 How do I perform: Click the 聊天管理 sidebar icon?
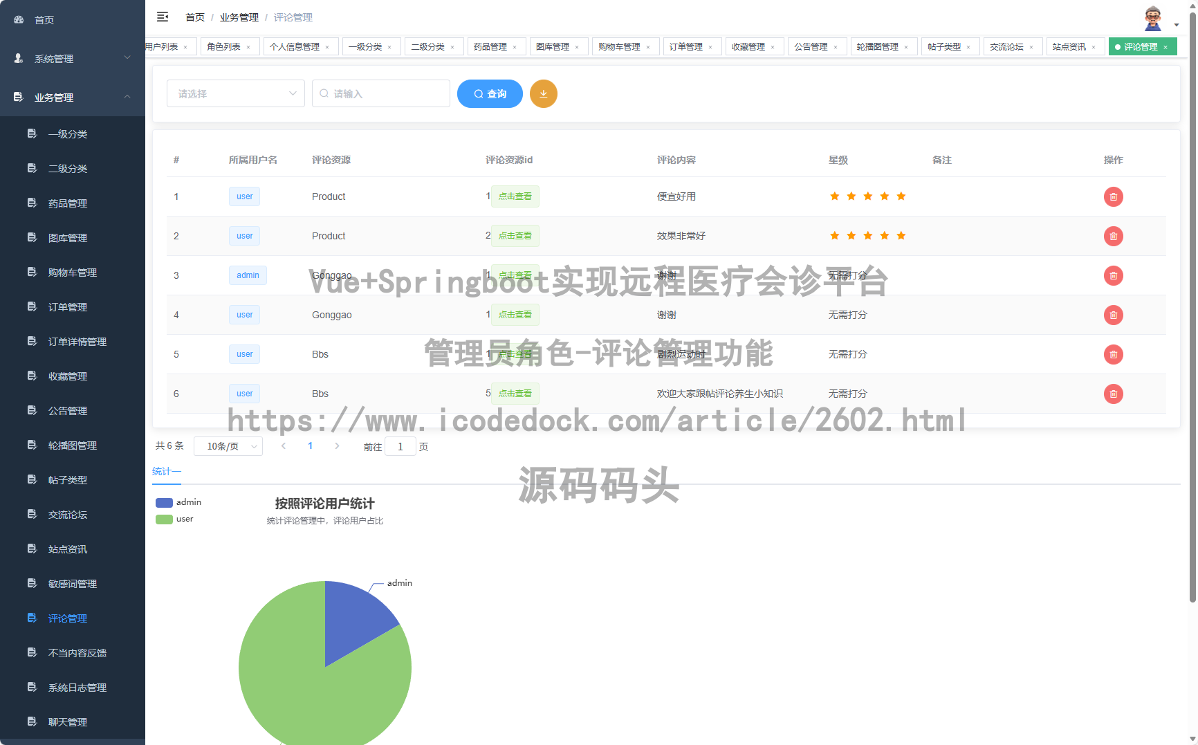pos(32,721)
